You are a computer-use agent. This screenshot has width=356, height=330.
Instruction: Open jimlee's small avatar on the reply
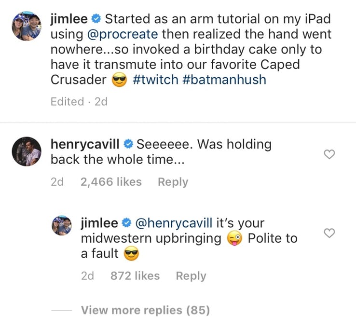coord(62,225)
